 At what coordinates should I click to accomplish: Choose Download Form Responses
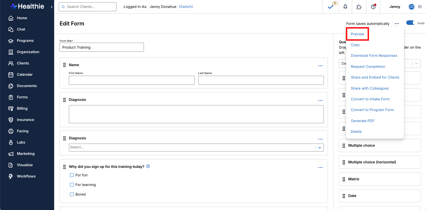point(374,56)
